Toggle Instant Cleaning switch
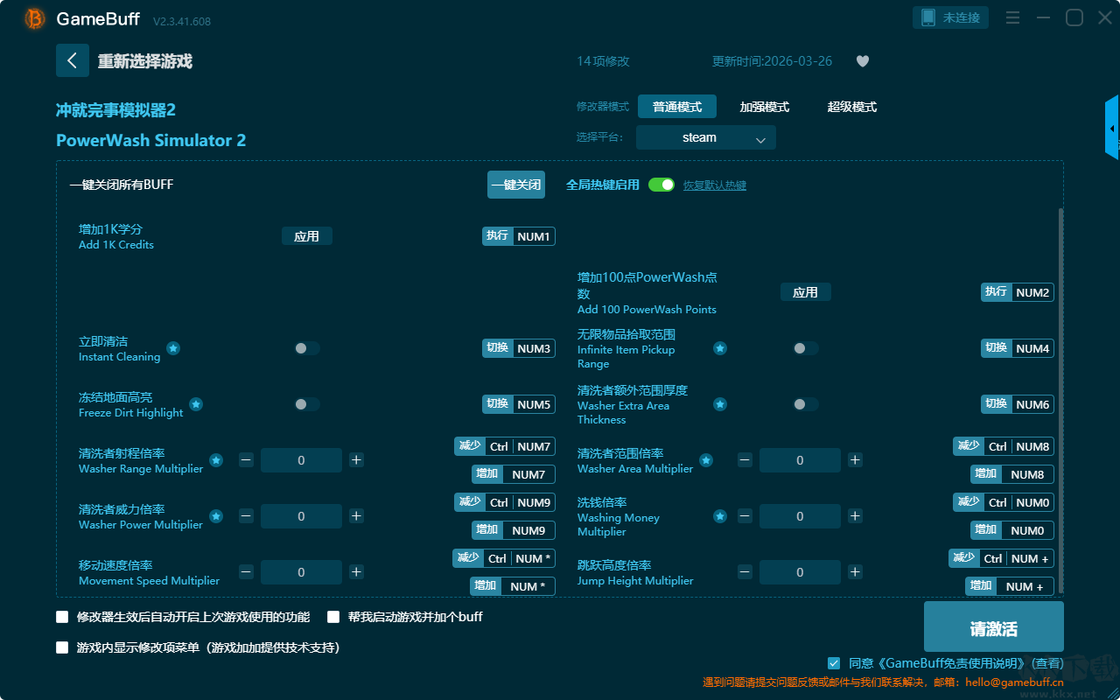The height and width of the screenshot is (700, 1120). coord(307,348)
